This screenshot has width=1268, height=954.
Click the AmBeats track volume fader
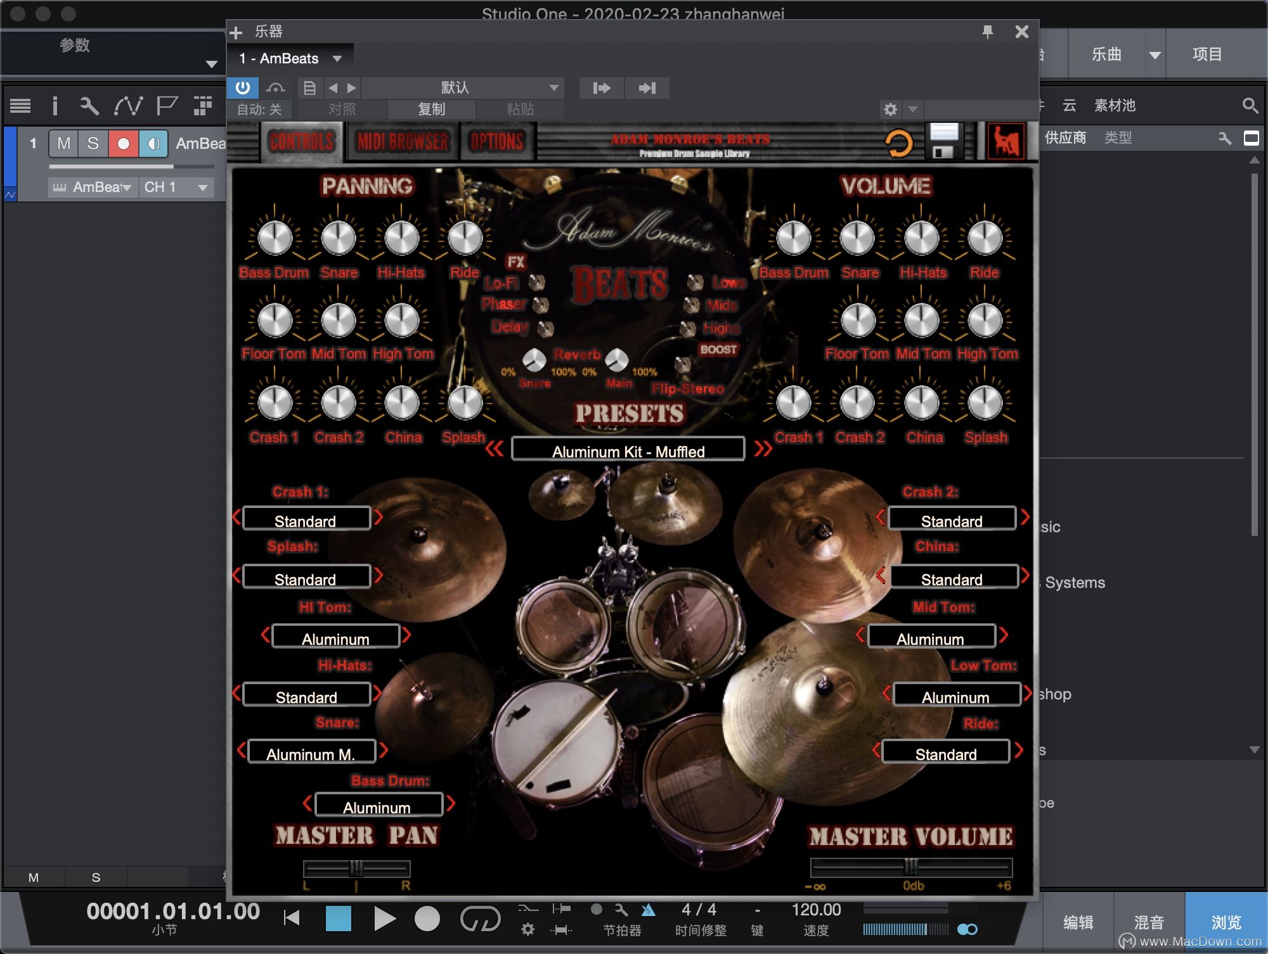131,167
